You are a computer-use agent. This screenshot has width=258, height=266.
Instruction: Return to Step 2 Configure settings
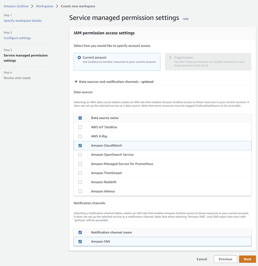pyautogui.click(x=17, y=38)
